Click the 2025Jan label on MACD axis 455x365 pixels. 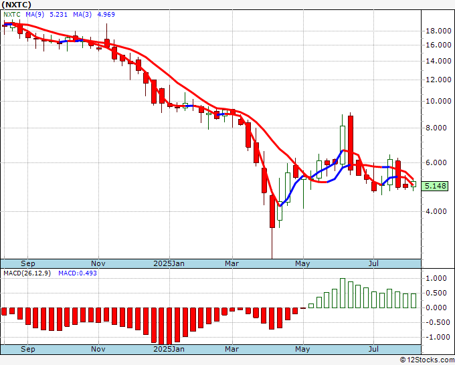click(169, 349)
